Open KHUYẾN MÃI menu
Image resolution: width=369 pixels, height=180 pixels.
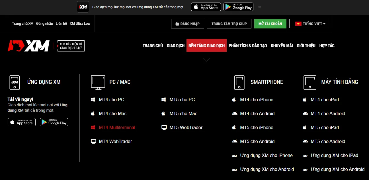(x=282, y=45)
